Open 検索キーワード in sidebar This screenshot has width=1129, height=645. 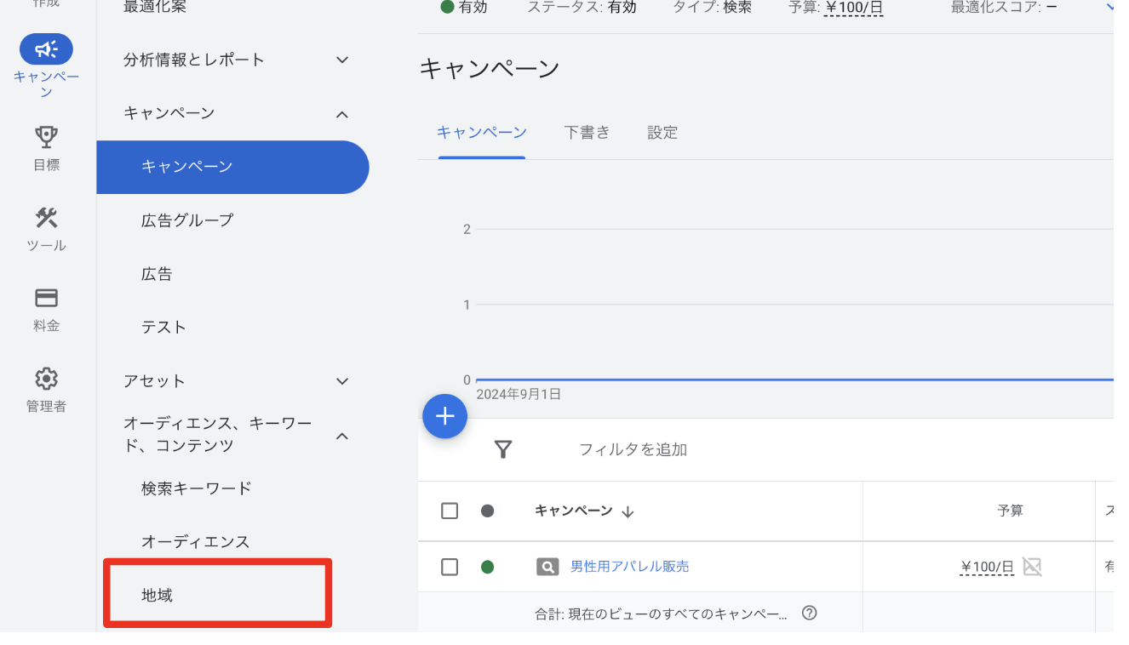(x=197, y=488)
